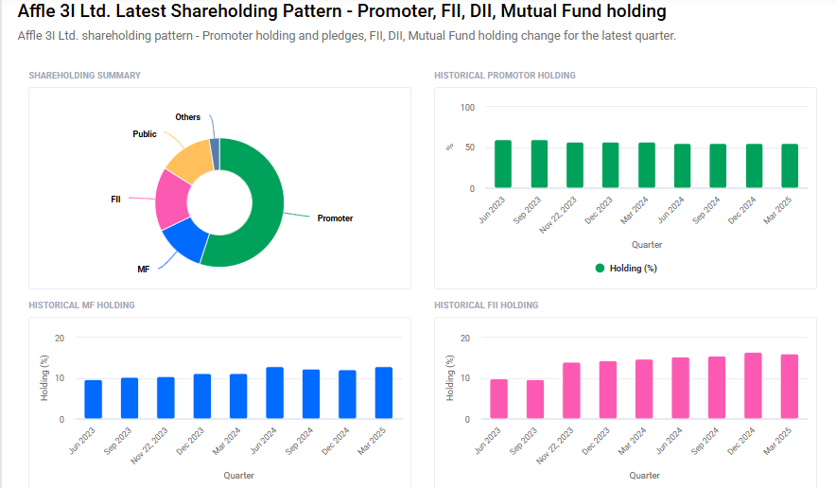
Task: Click the Mar 2024 pink FII holding bar
Action: 644,390
